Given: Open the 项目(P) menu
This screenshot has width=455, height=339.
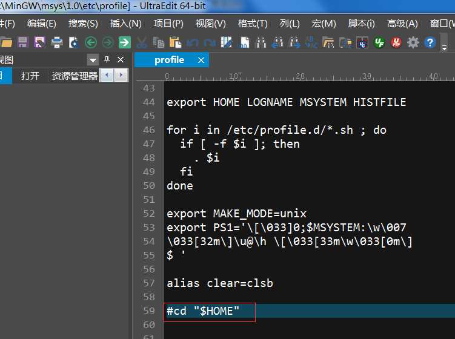Looking at the screenshot, I should pyautogui.click(x=168, y=24).
